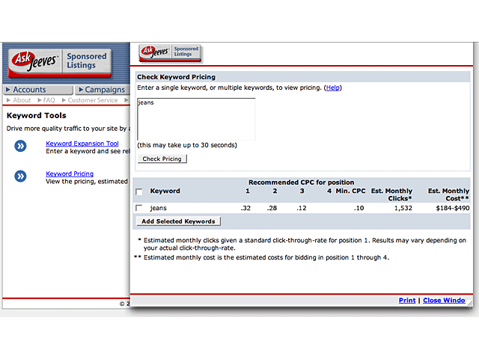Image resolution: width=479 pixels, height=359 pixels.
Task: Click the Check Pricing button
Action: click(x=162, y=159)
